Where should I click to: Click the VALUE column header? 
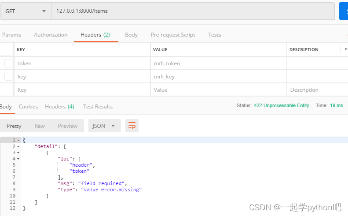coord(160,50)
